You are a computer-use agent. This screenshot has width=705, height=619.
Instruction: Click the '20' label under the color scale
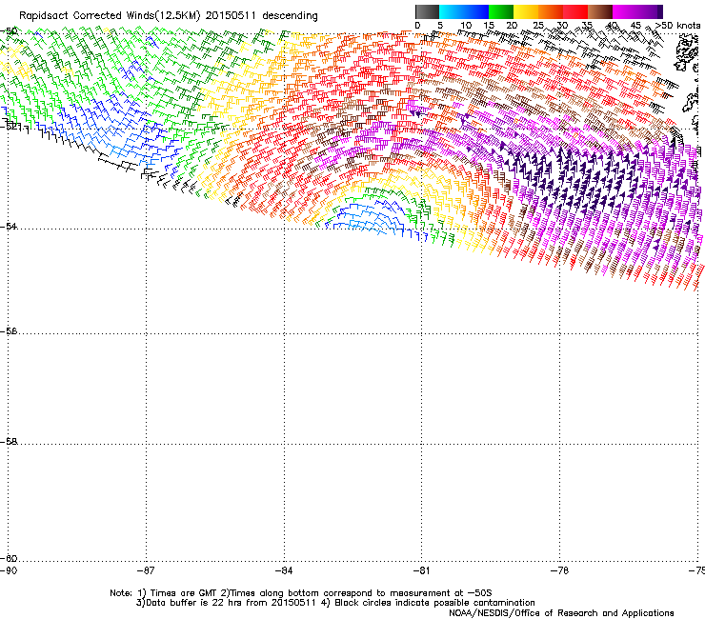[x=512, y=26]
